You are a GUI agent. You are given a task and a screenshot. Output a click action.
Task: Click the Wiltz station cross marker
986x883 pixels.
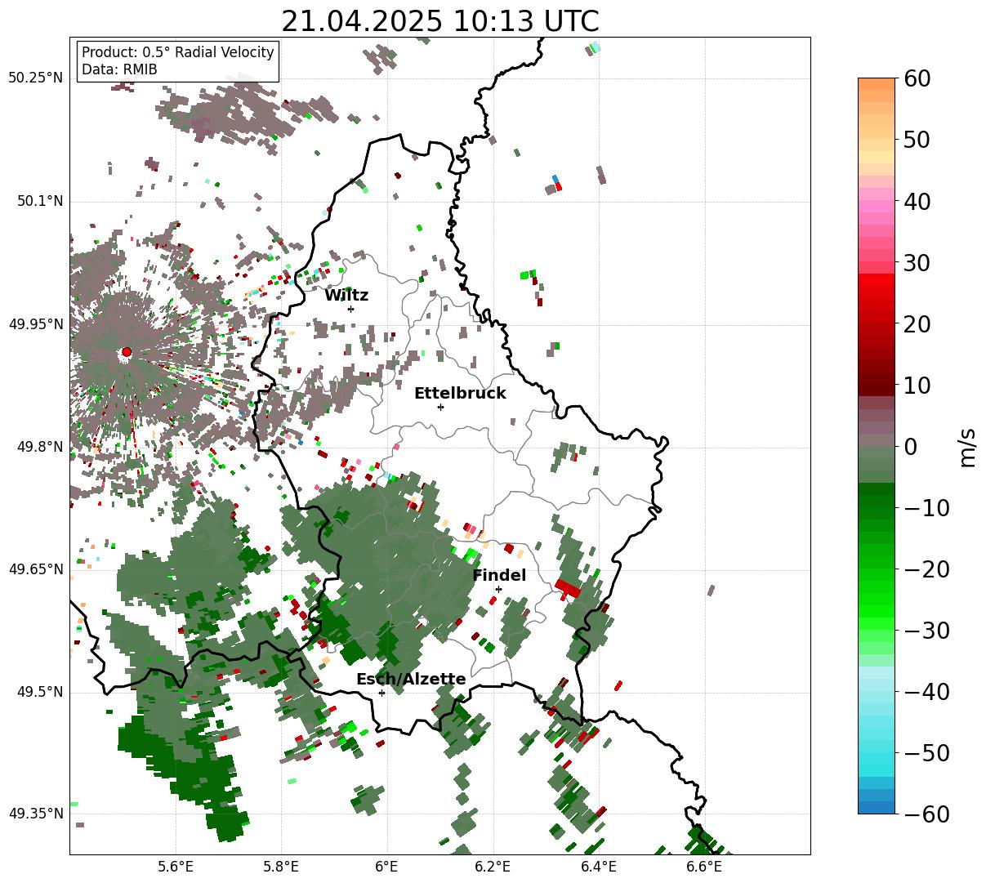tap(350, 309)
